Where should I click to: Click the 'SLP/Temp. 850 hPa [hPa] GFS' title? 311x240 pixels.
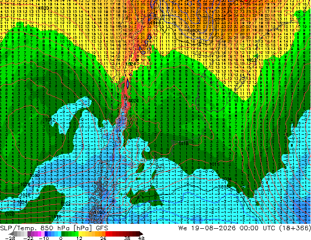coord(54,228)
